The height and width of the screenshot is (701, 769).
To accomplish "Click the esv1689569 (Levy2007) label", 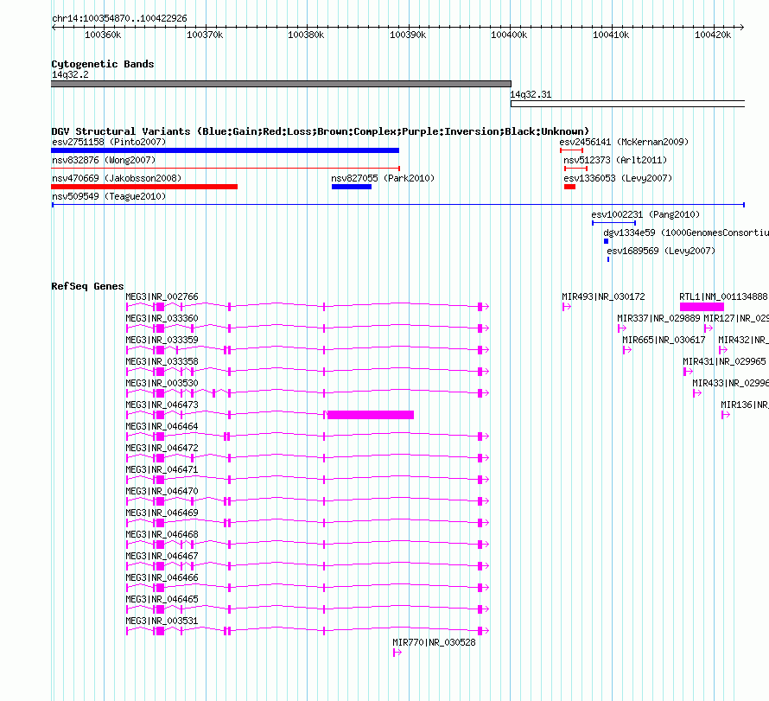I will 661,252.
